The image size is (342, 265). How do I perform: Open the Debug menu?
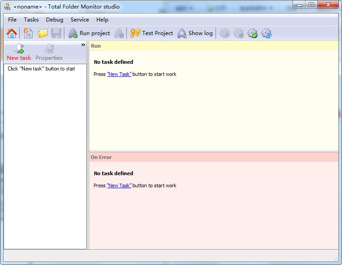(54, 20)
